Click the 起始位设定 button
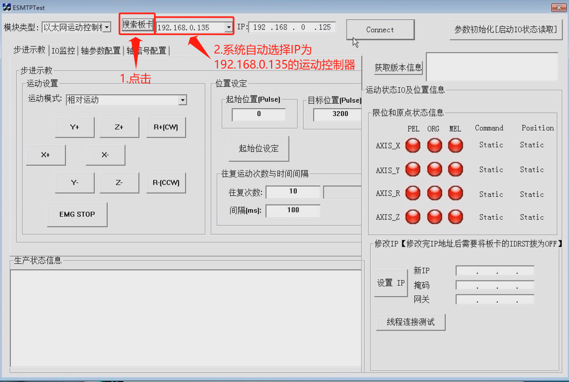 tap(259, 149)
